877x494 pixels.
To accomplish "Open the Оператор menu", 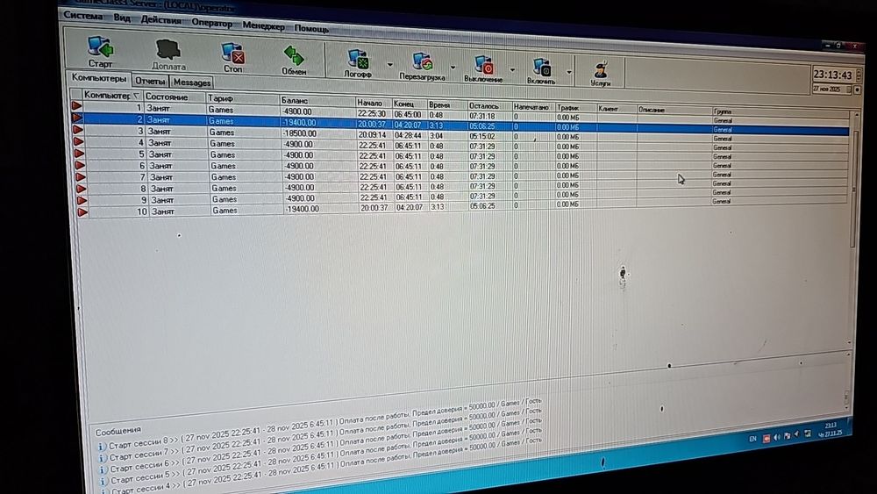I will (x=211, y=23).
